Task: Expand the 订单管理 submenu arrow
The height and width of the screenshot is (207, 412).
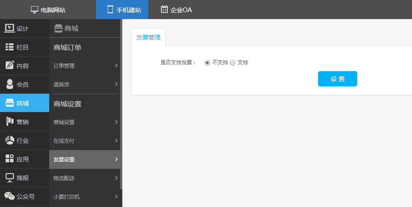Action: (x=116, y=66)
